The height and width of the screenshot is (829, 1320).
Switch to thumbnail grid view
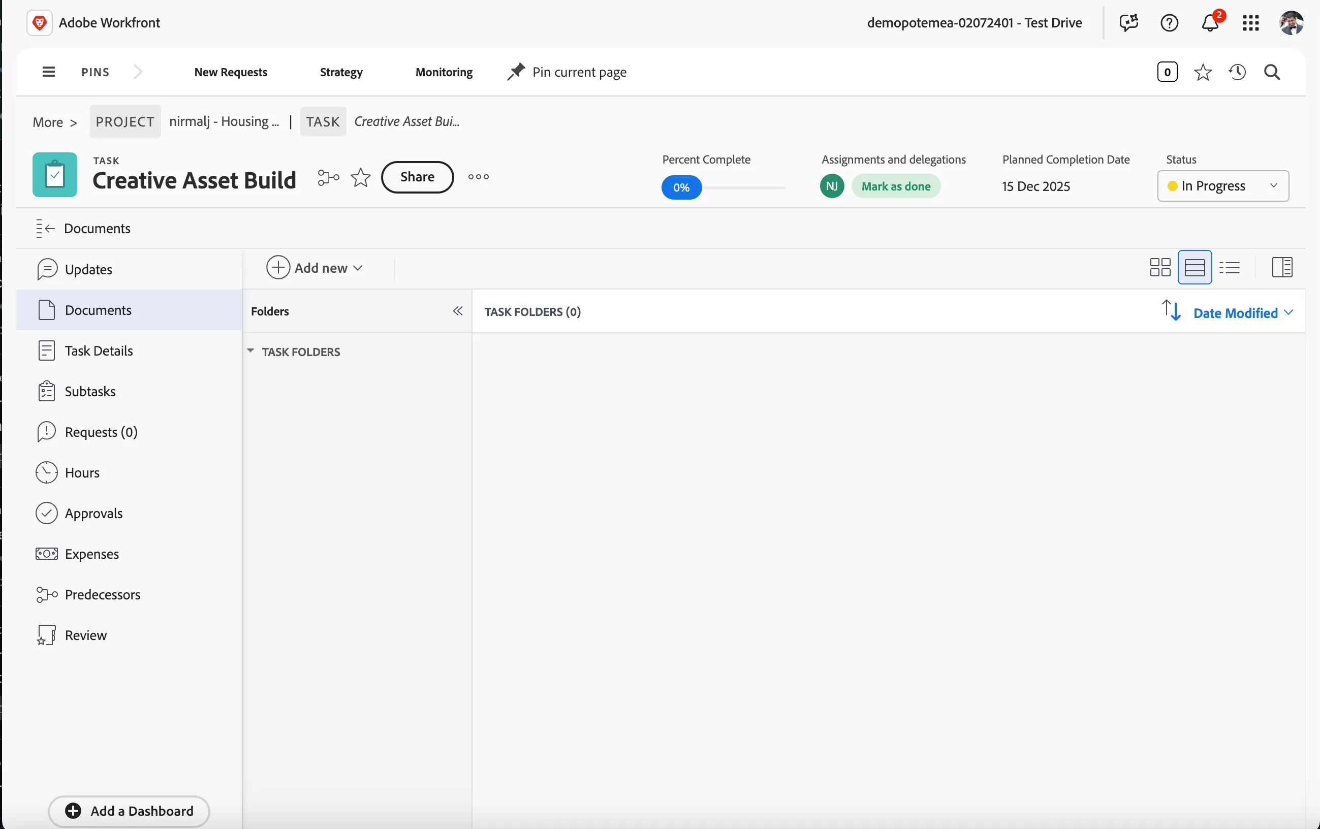(1160, 267)
